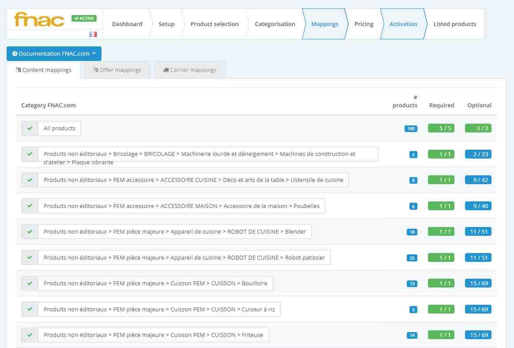Click the Category FNAC.com column header

click(49, 105)
